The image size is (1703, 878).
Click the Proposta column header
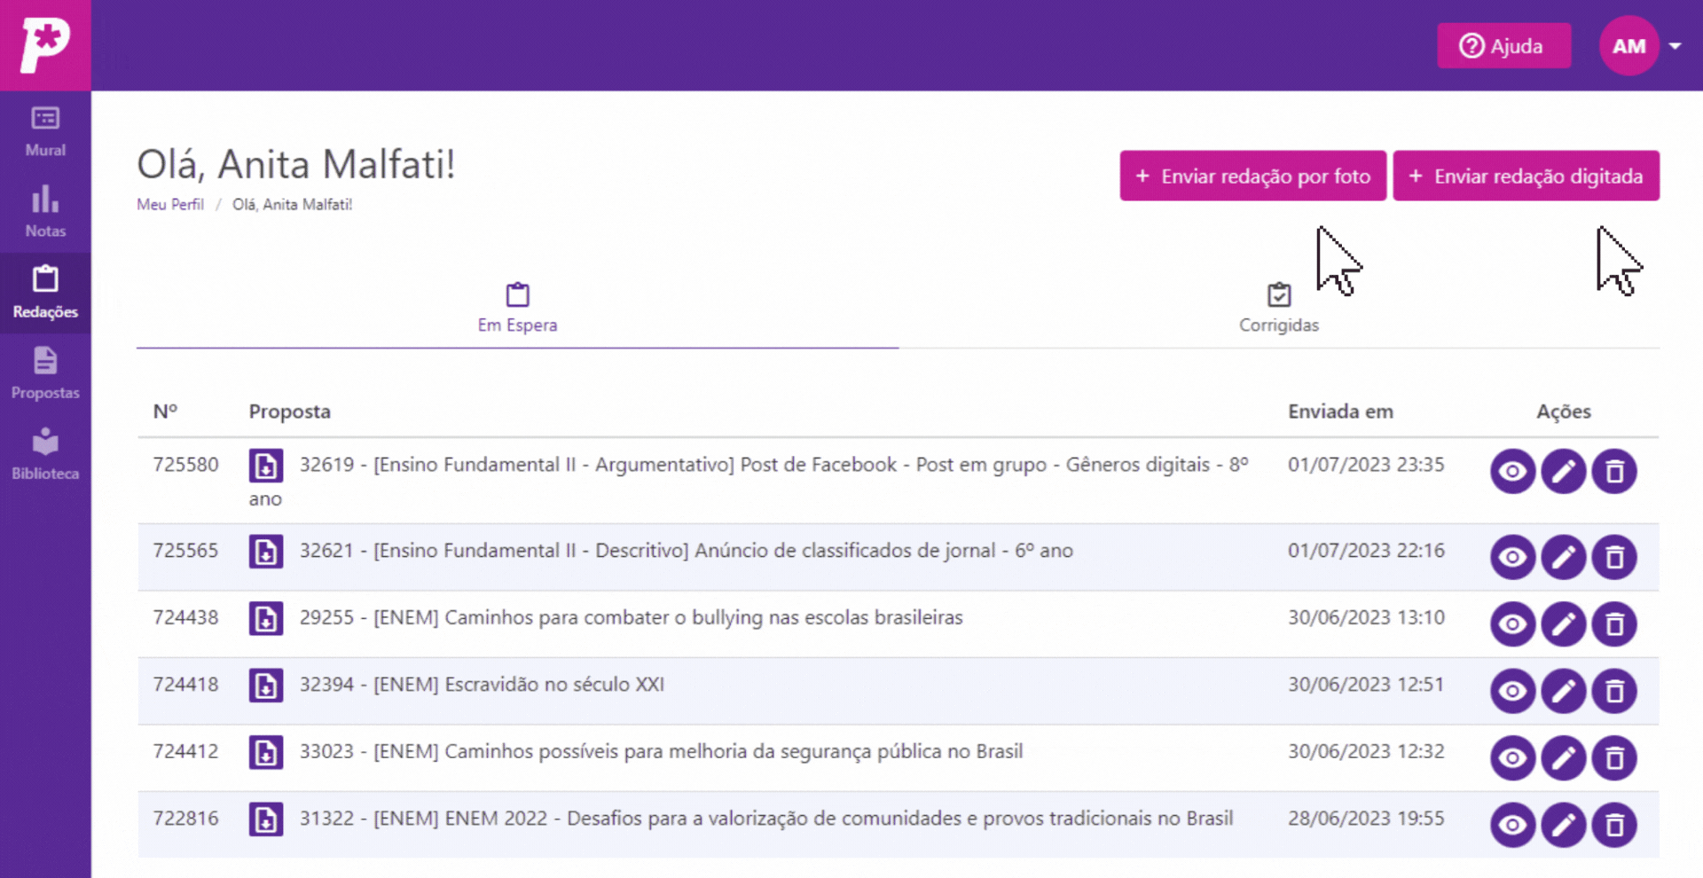click(289, 412)
